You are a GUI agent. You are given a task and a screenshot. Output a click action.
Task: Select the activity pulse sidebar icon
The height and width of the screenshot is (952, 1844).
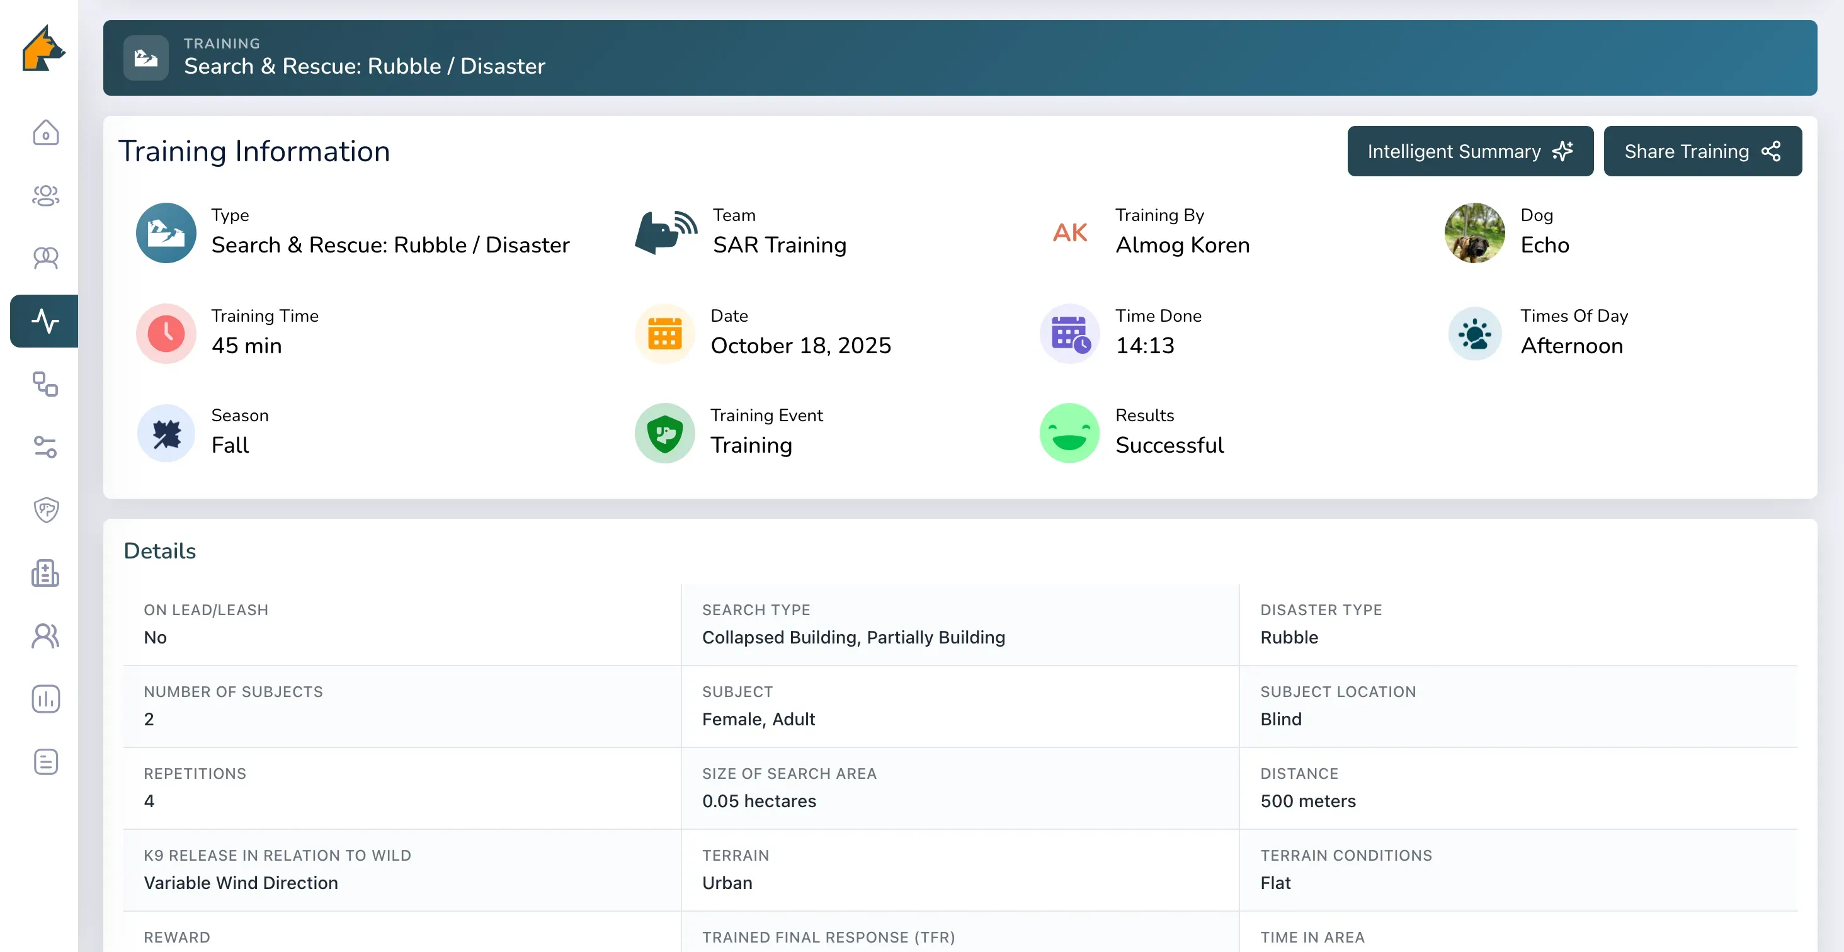coord(44,320)
